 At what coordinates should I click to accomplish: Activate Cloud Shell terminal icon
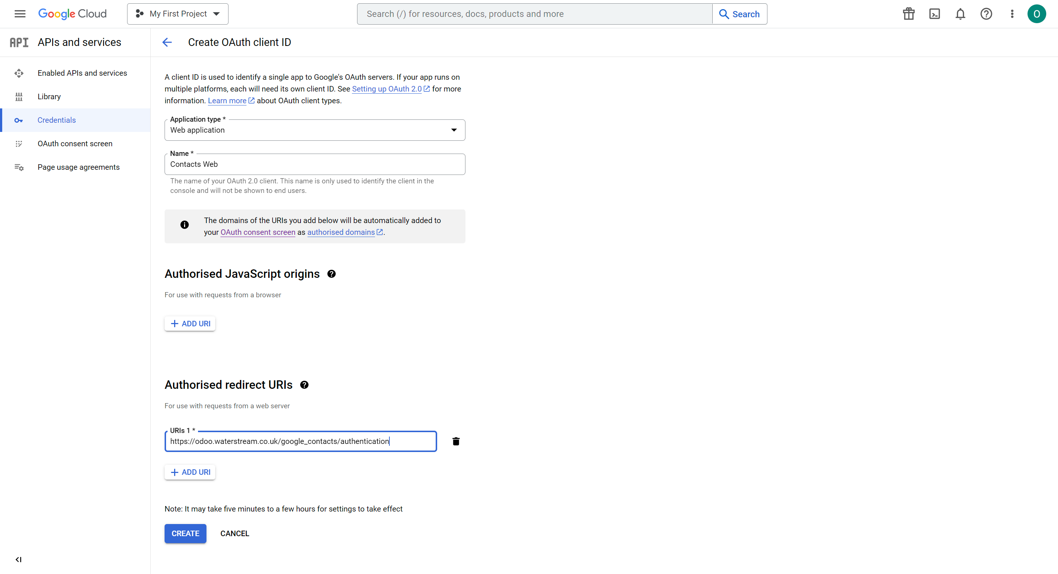pos(934,14)
